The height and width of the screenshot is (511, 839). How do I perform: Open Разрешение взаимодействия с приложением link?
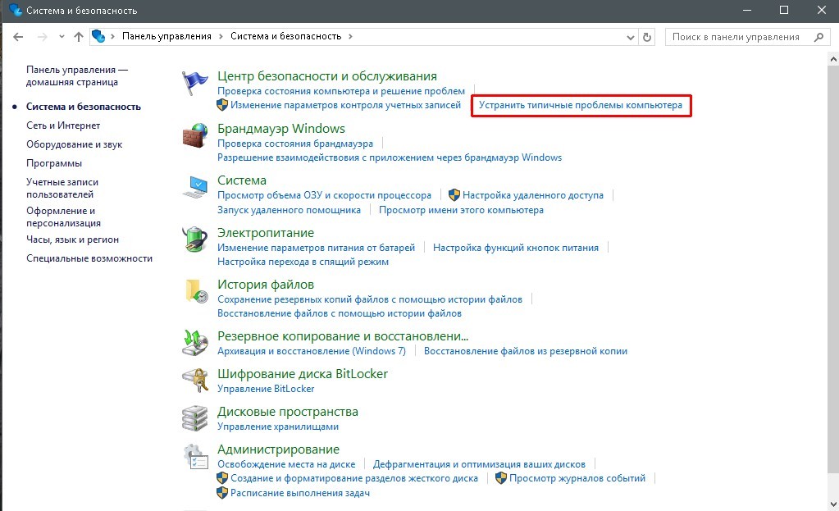pyautogui.click(x=390, y=157)
